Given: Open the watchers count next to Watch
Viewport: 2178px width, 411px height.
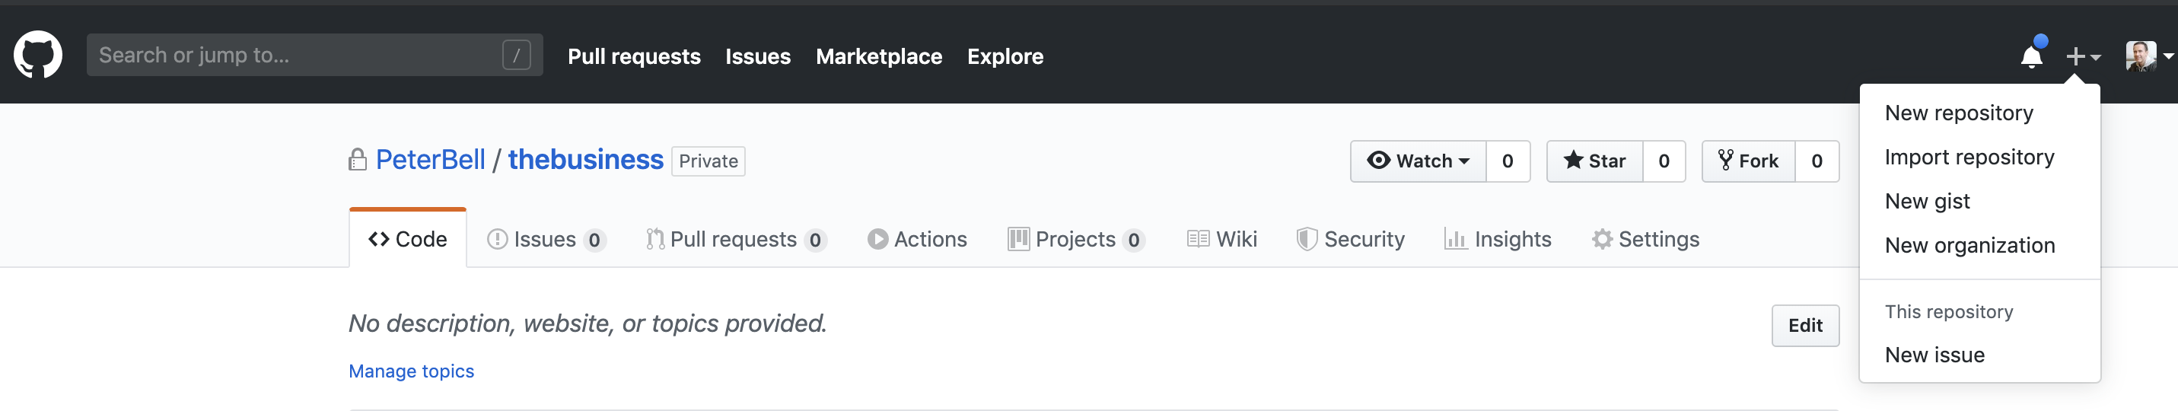Looking at the screenshot, I should 1508,161.
